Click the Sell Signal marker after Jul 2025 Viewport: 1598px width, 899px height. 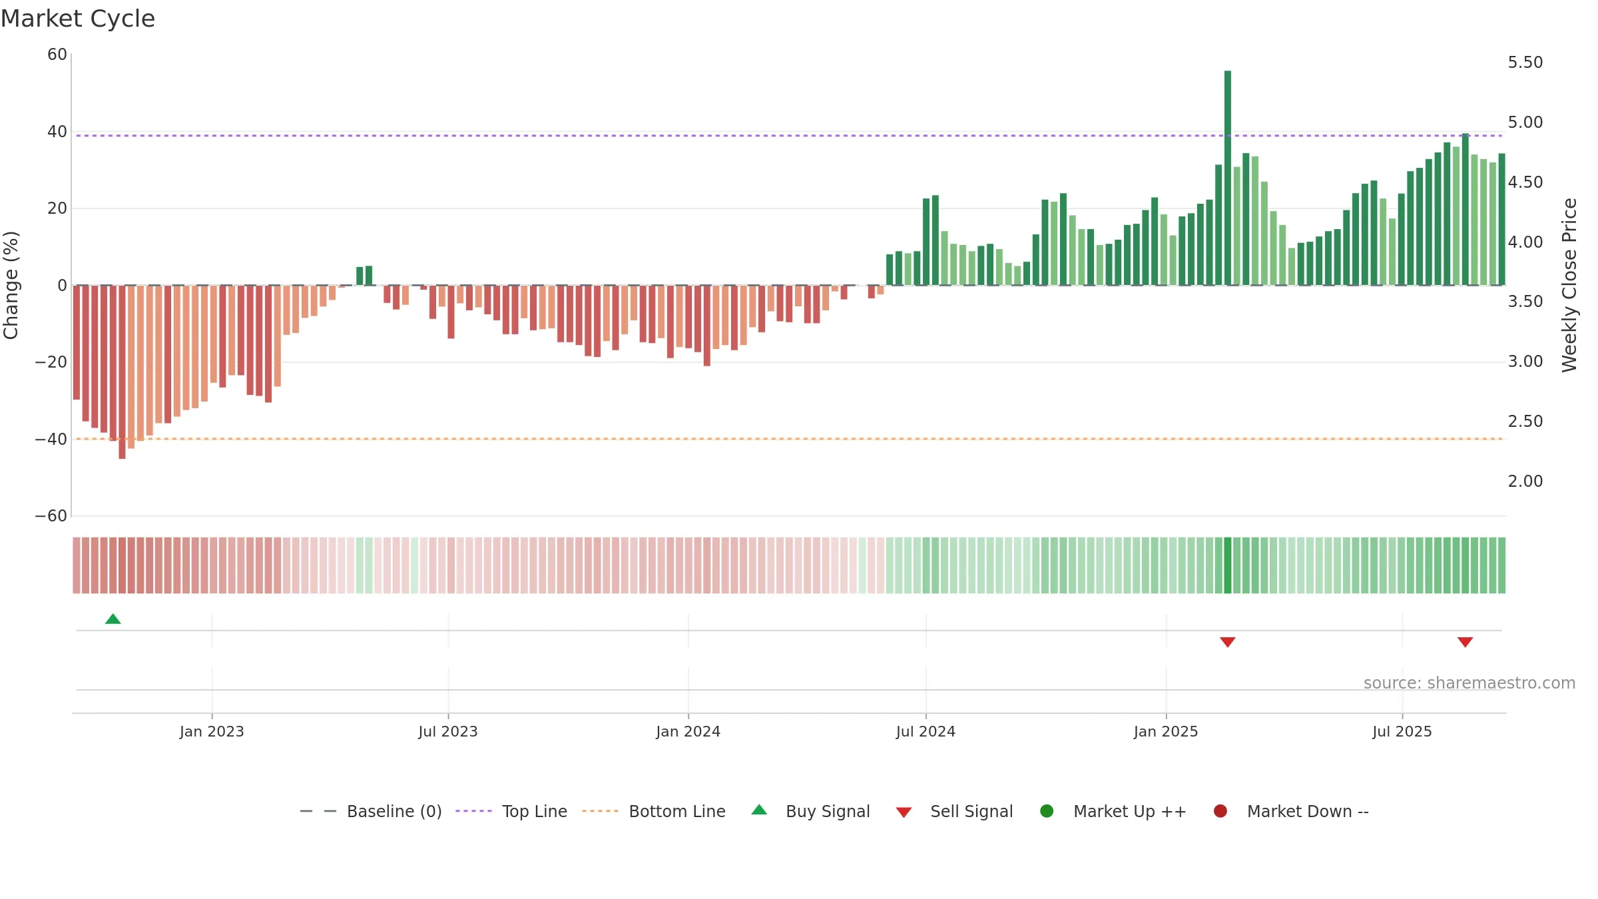pyautogui.click(x=1465, y=642)
